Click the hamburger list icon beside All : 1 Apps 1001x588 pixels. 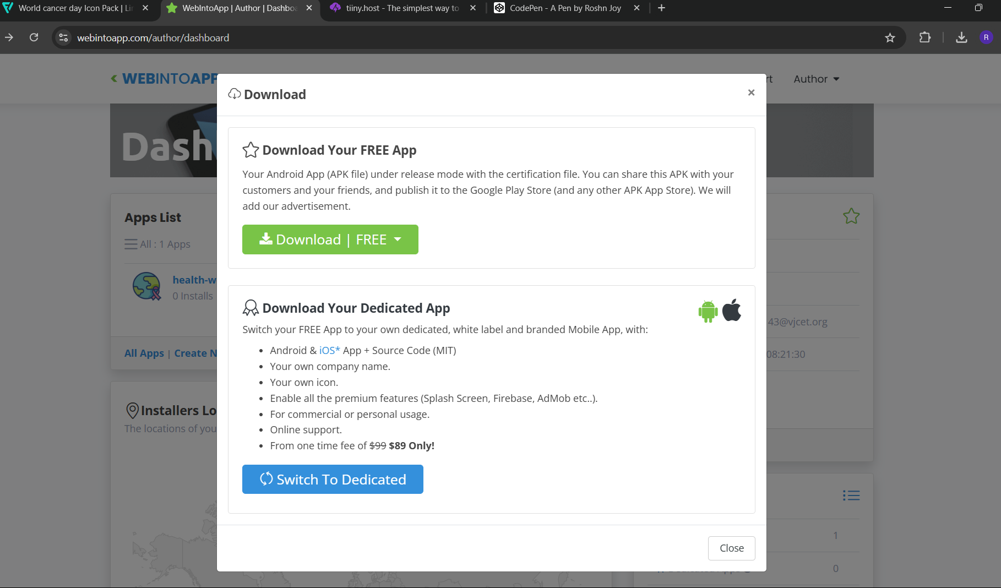[x=130, y=244]
